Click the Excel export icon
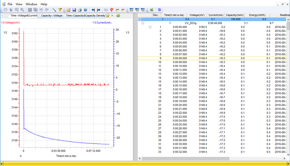The image size is (290, 166). point(151,10)
